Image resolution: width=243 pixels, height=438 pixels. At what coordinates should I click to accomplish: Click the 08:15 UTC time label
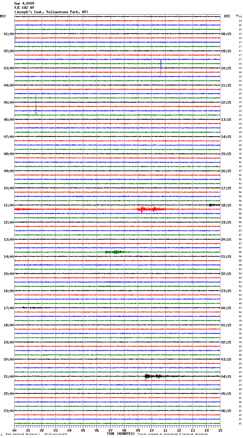click(226, 34)
